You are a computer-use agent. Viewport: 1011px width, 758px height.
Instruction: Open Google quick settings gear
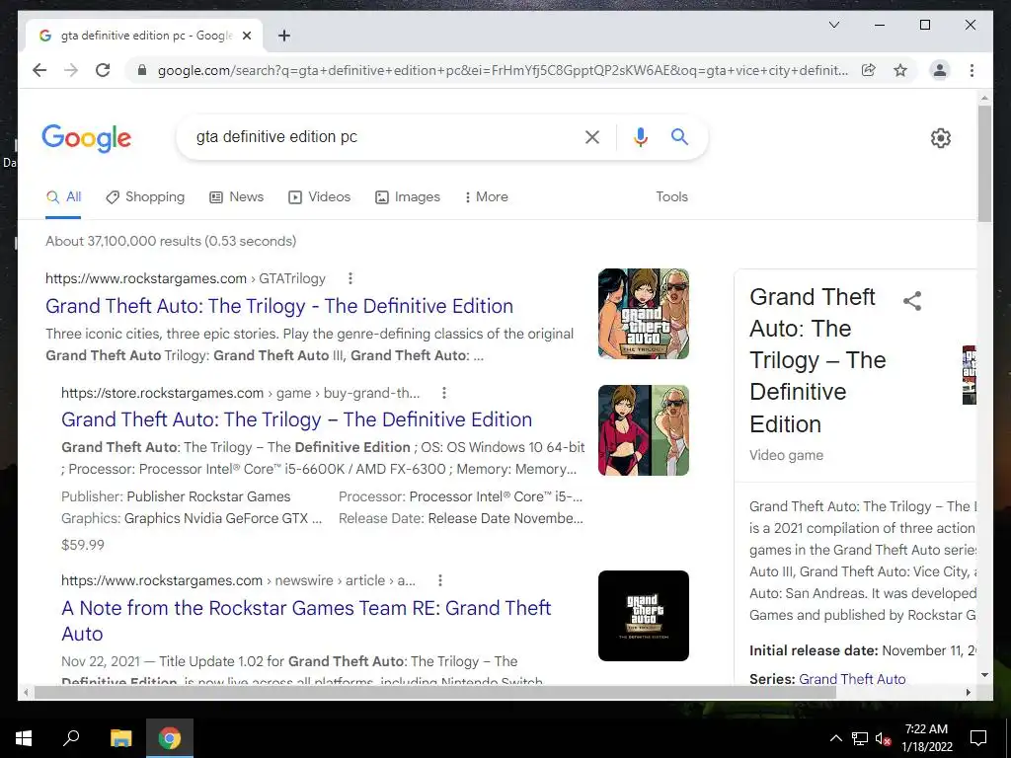[x=940, y=138]
